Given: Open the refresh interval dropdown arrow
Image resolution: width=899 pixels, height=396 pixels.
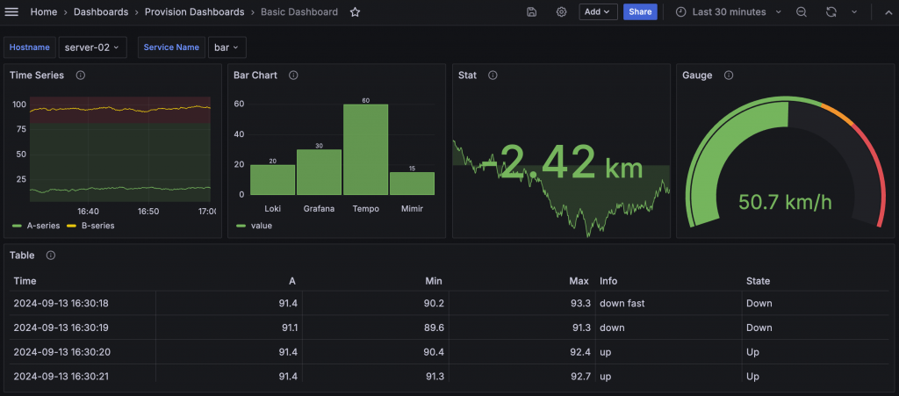Looking at the screenshot, I should pos(854,12).
